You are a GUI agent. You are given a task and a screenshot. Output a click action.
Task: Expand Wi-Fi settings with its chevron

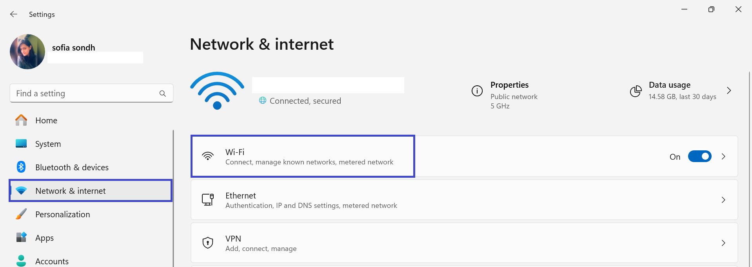pyautogui.click(x=723, y=157)
